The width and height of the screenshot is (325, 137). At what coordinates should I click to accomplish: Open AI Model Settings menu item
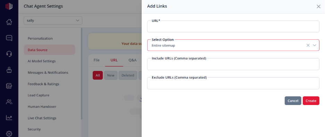(42, 61)
